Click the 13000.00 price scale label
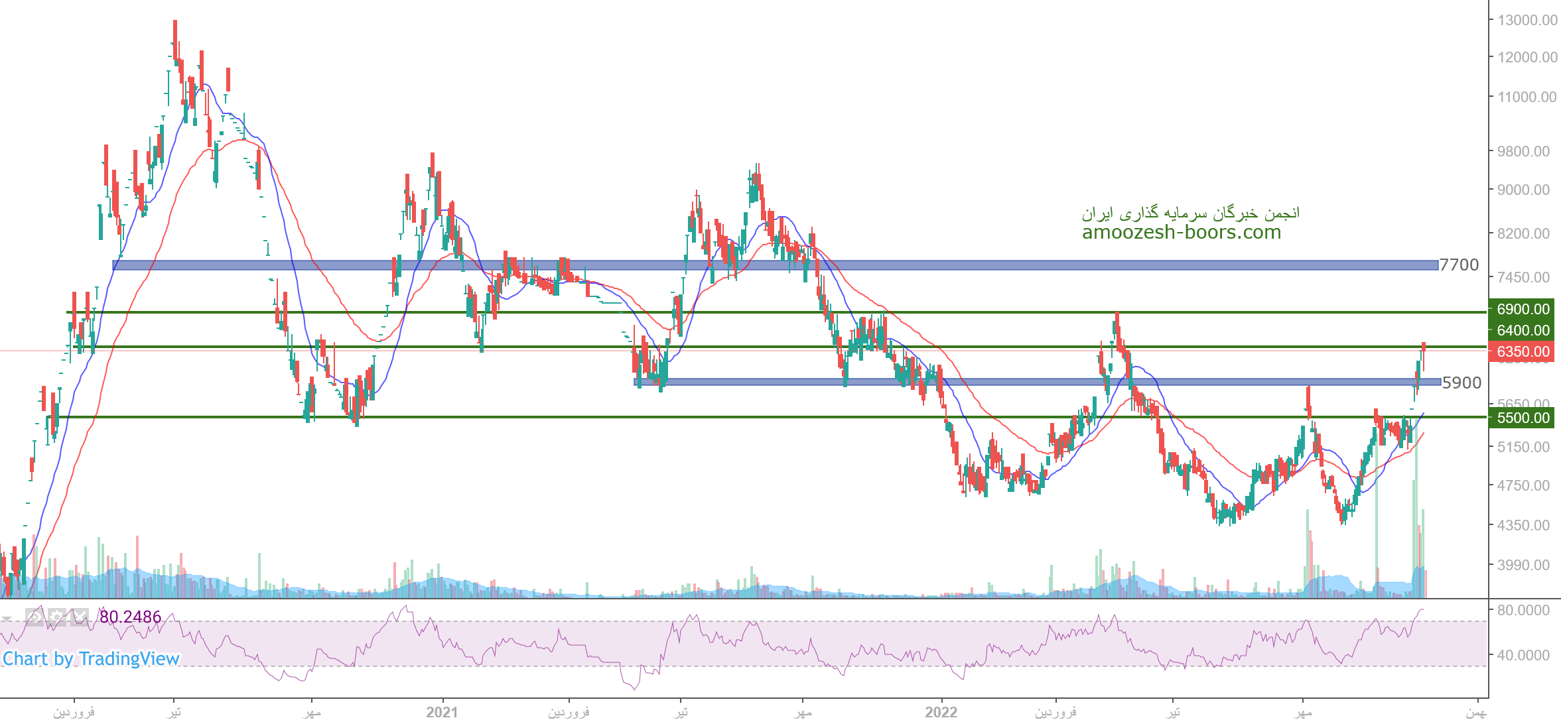Image resolution: width=1561 pixels, height=722 pixels. 1527,20
